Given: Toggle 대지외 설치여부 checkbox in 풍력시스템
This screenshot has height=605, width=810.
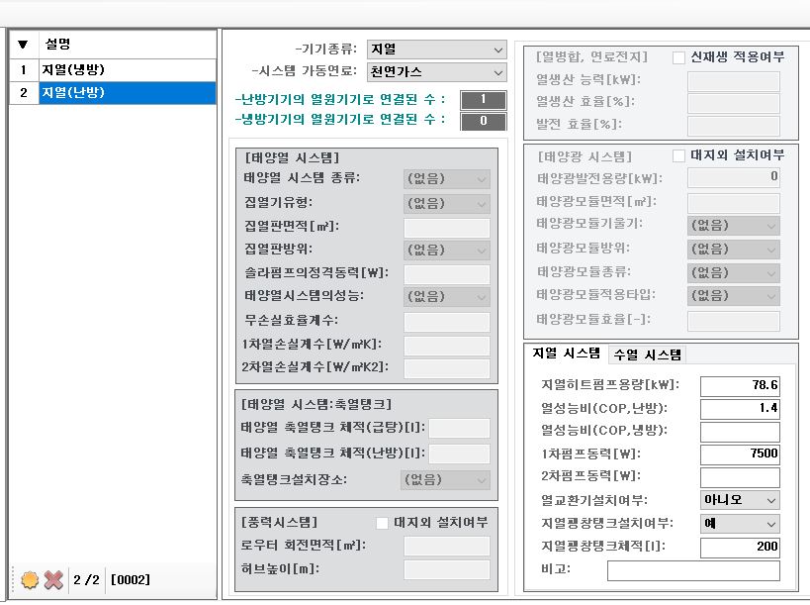Looking at the screenshot, I should [383, 523].
